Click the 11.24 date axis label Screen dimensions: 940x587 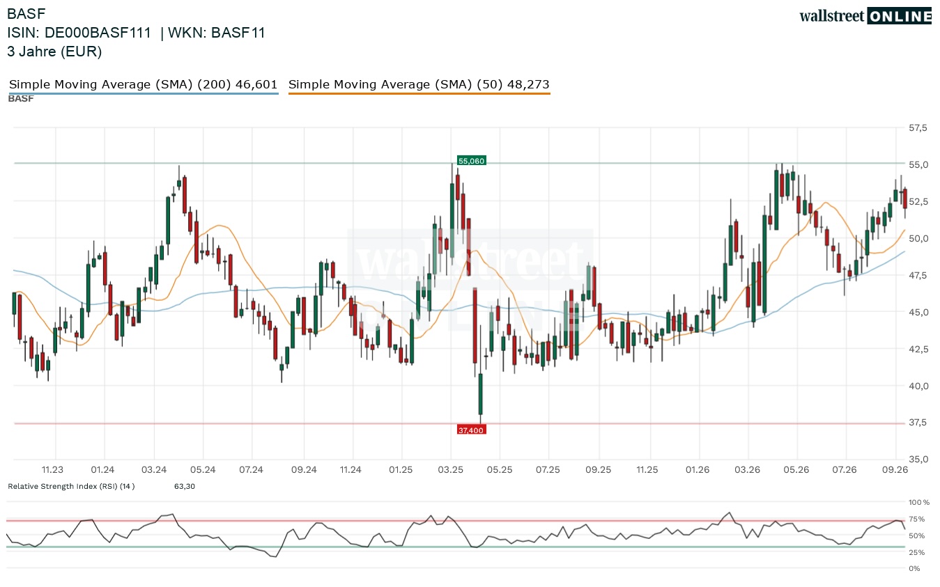[x=351, y=469]
